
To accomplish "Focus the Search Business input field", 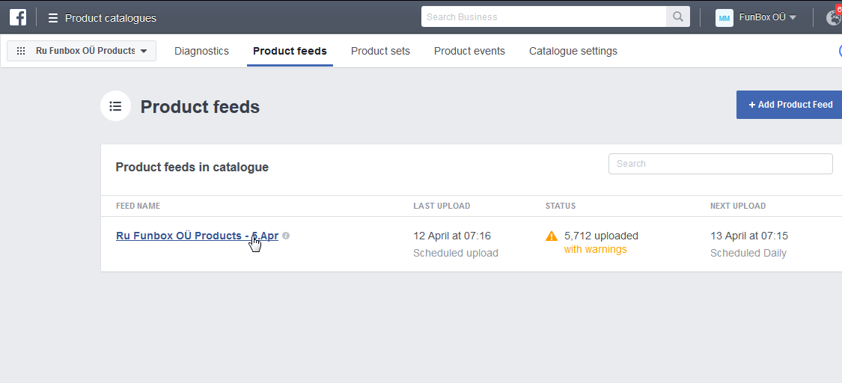I will (543, 17).
